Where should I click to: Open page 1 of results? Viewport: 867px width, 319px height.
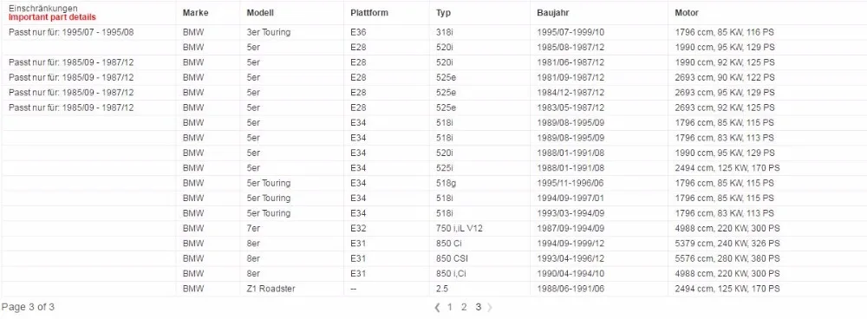[x=450, y=308]
